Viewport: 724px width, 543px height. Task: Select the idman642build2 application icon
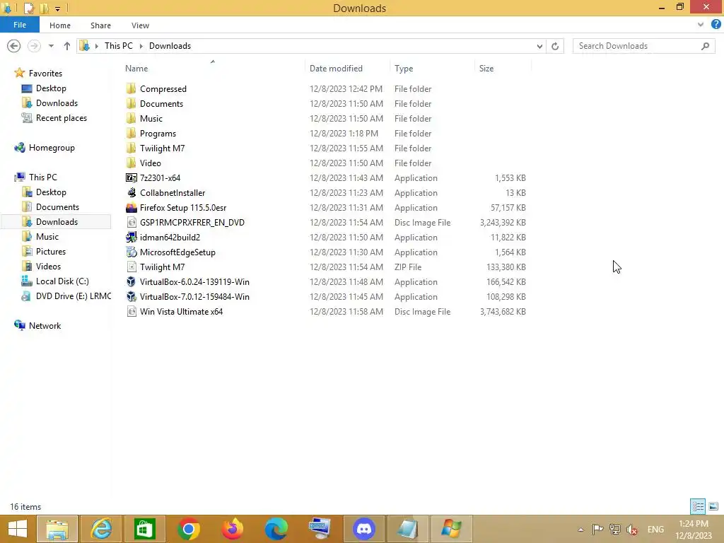coord(131,237)
